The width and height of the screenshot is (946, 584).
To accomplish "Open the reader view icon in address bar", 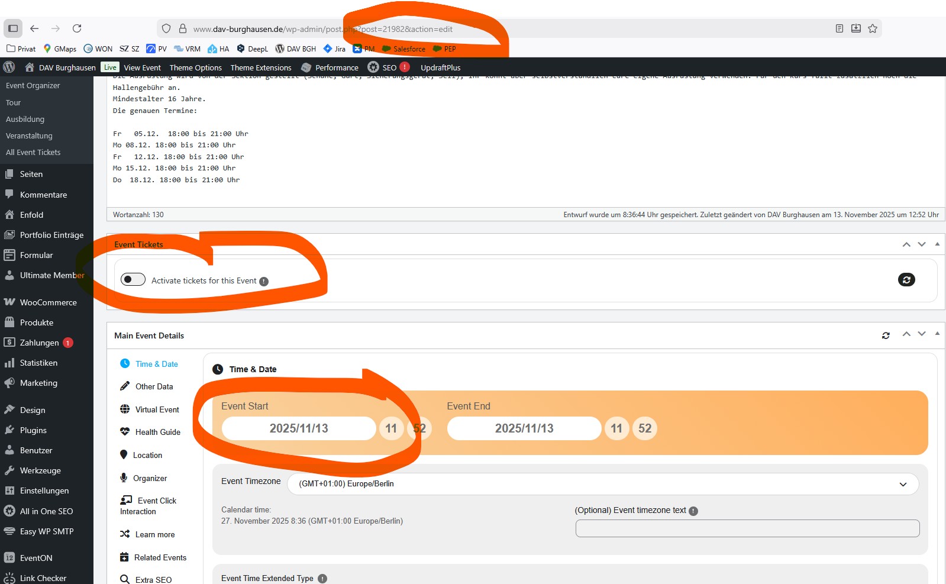I will tap(839, 28).
